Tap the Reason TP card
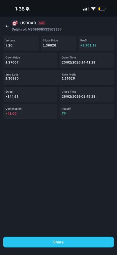Screen dimensions: 117x255 [87, 111]
